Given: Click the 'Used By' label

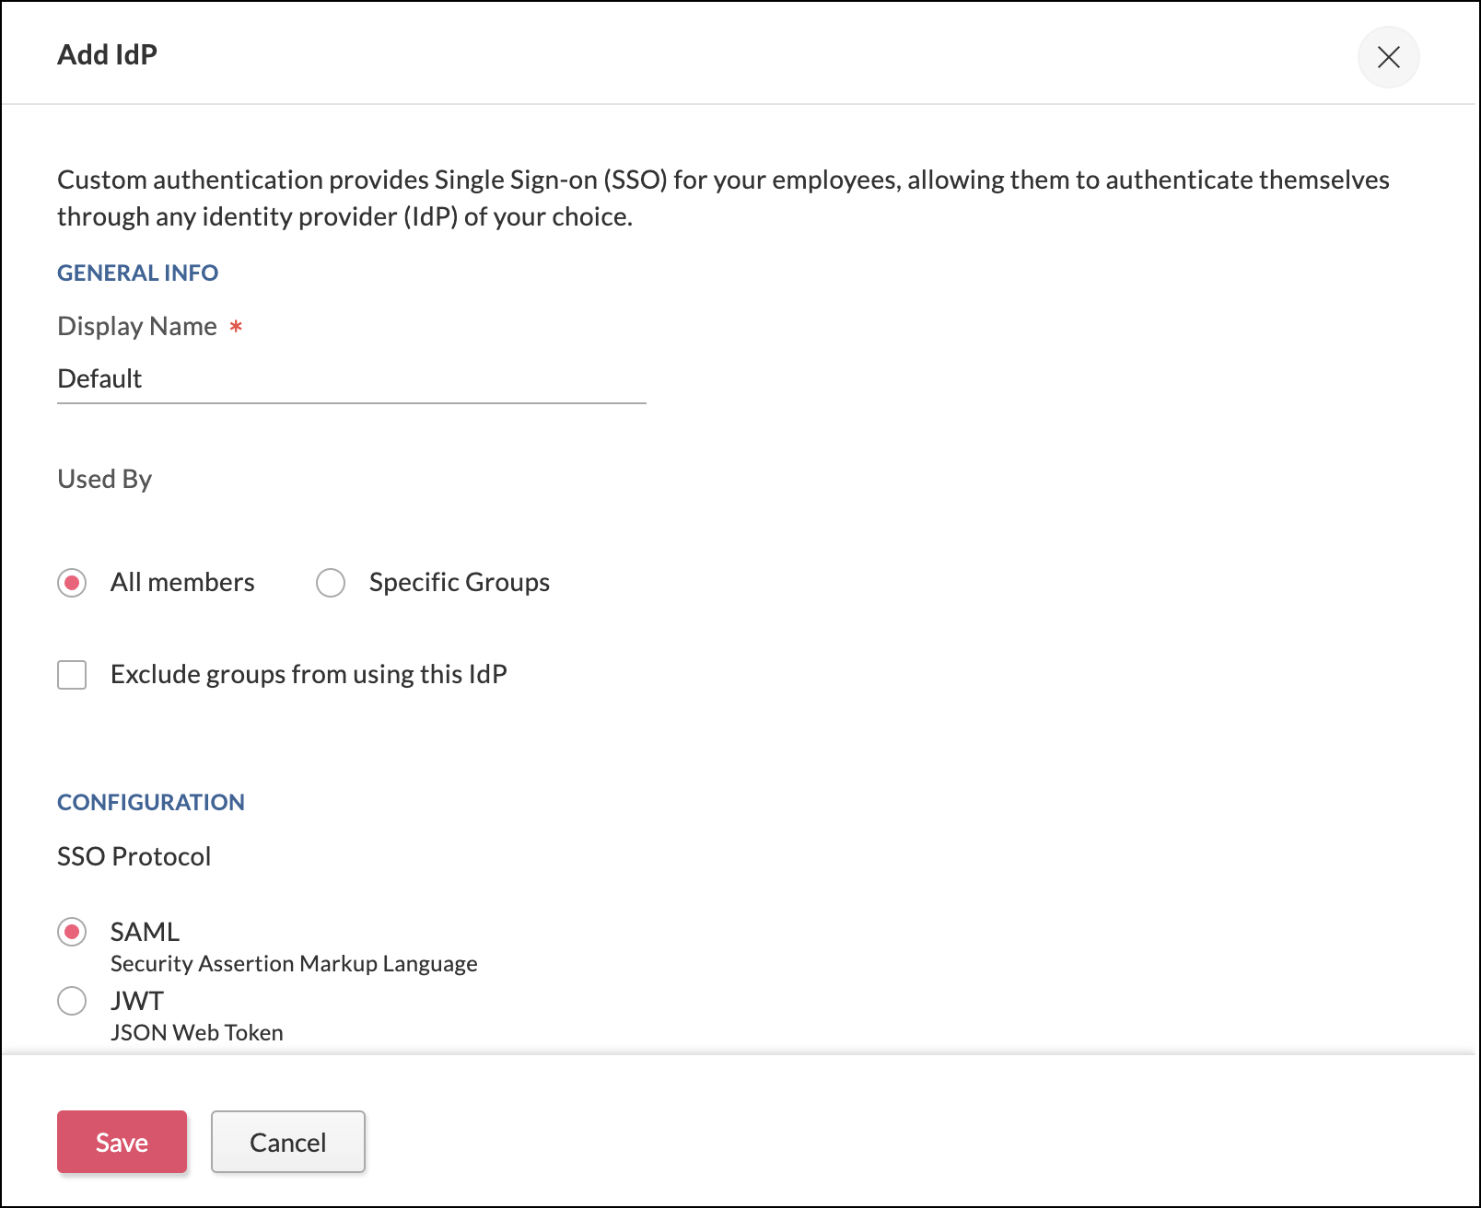Looking at the screenshot, I should 104,480.
